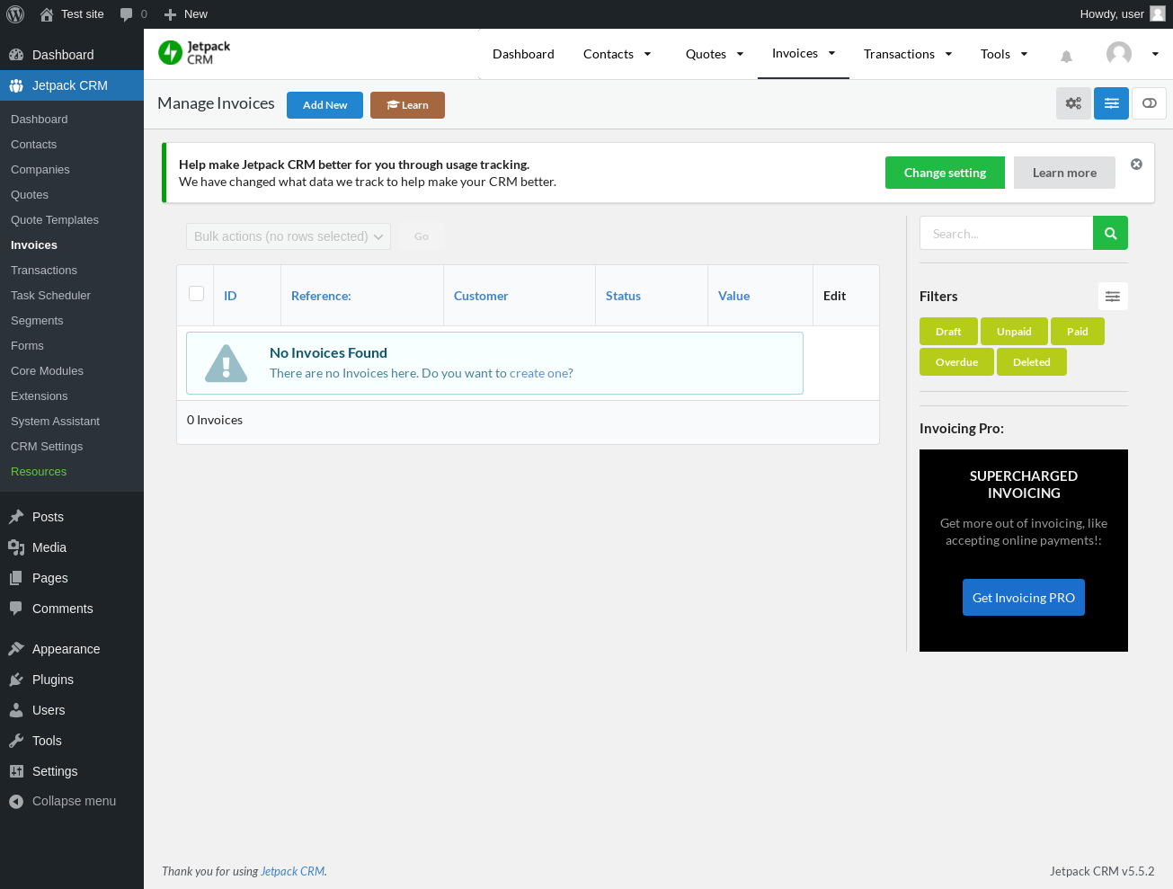Open Companies in the sidebar

point(40,170)
